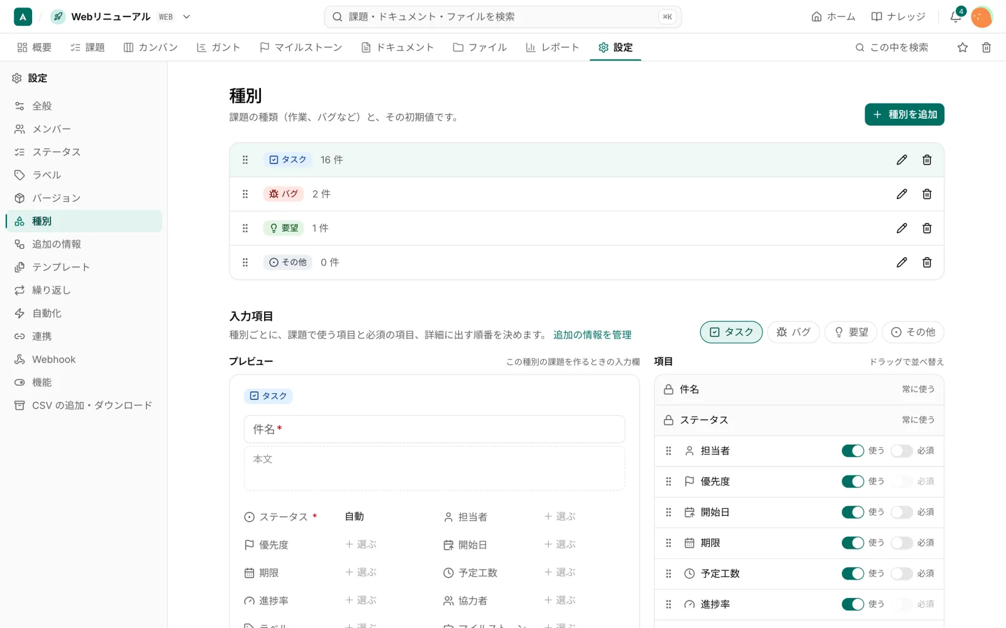Toggle 使う switch for 進捗率
1006x628 pixels.
click(x=853, y=604)
